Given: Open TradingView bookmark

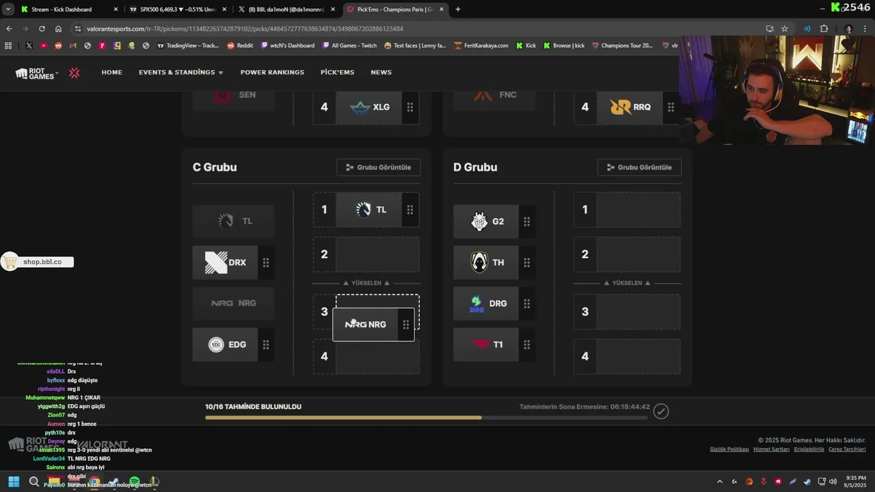Looking at the screenshot, I should pyautogui.click(x=188, y=46).
